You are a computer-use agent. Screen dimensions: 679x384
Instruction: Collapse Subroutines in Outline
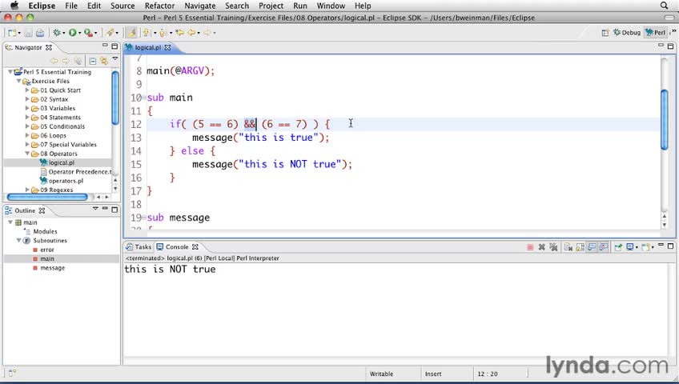tap(18, 241)
